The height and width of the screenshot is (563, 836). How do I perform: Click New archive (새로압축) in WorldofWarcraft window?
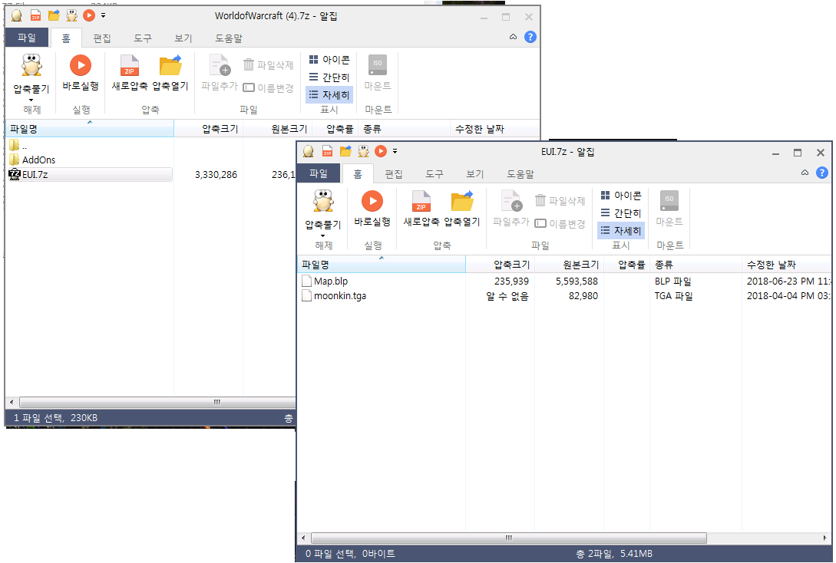pyautogui.click(x=129, y=73)
